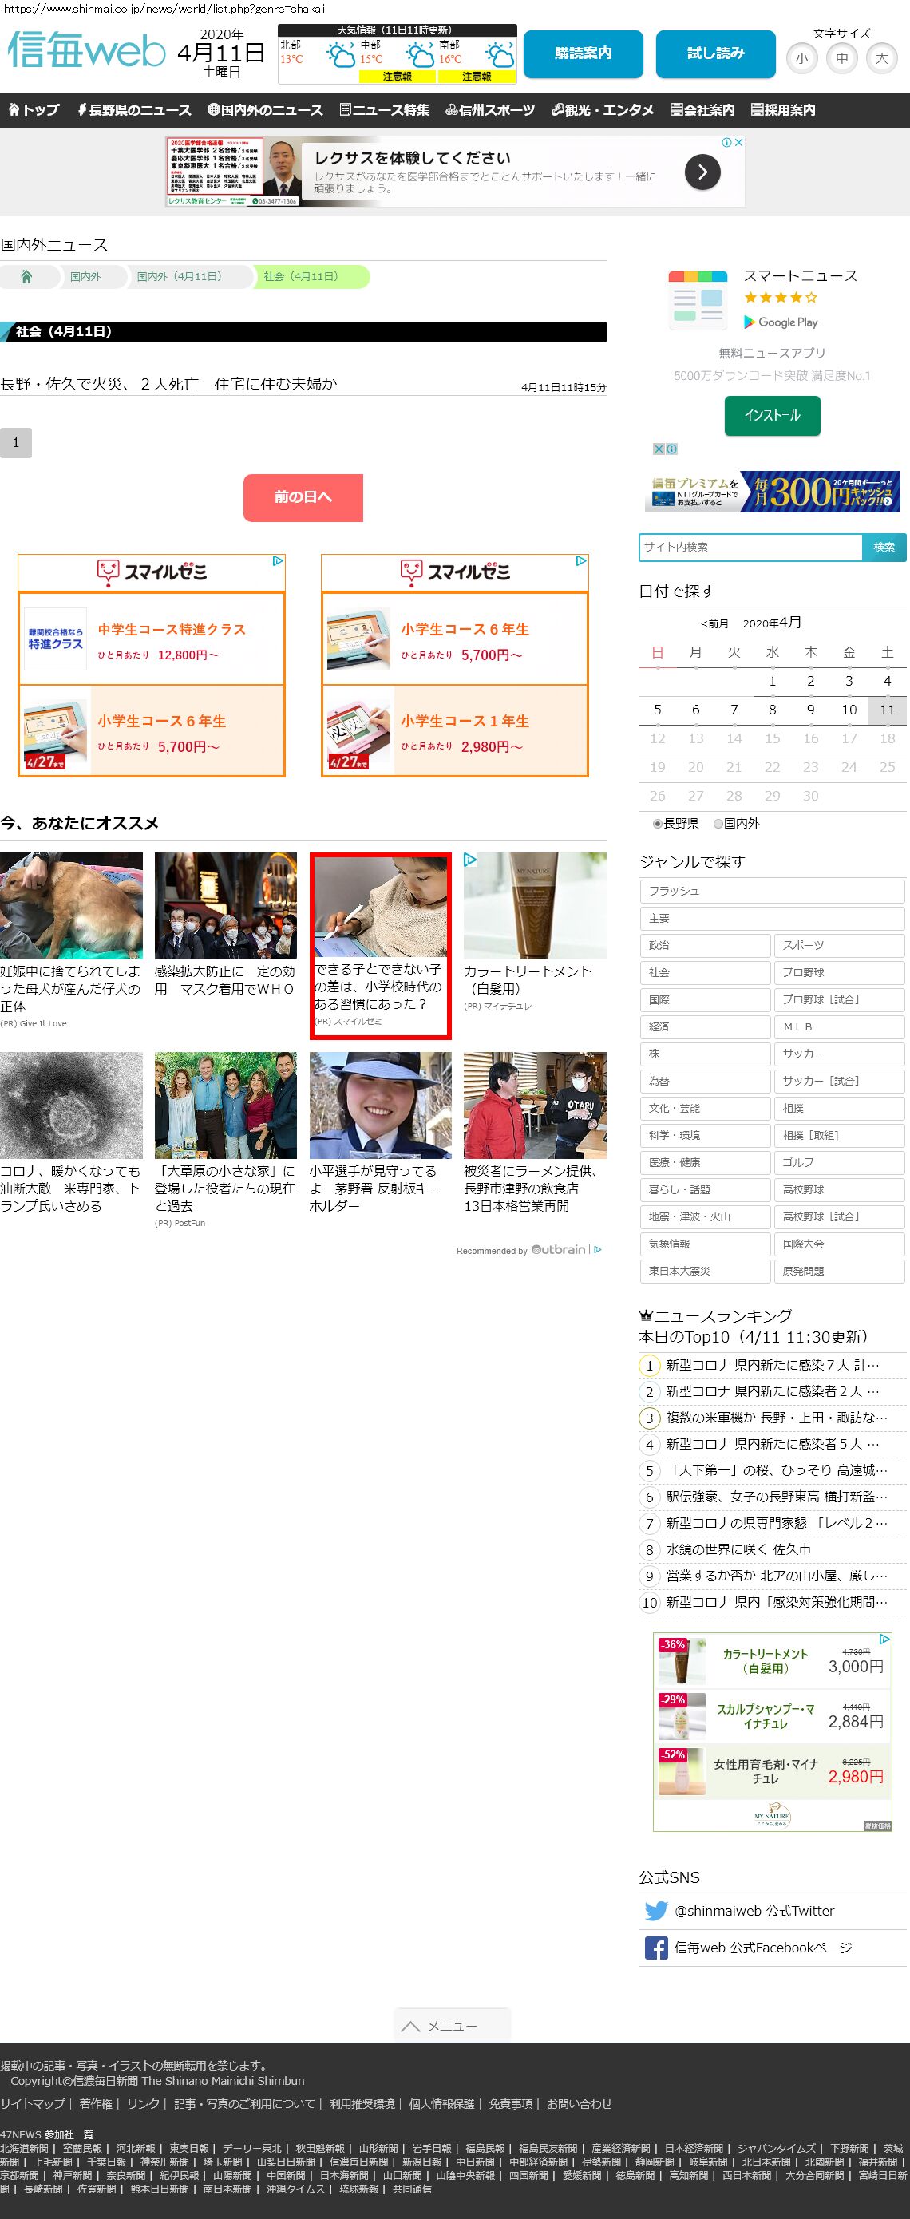Open the スカルプシャンプー product ad
This screenshot has height=2219, width=910.
[772, 1716]
